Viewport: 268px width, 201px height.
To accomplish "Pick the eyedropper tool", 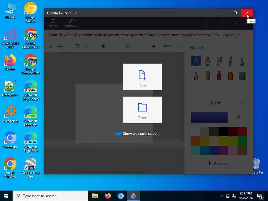I will tap(238, 117).
